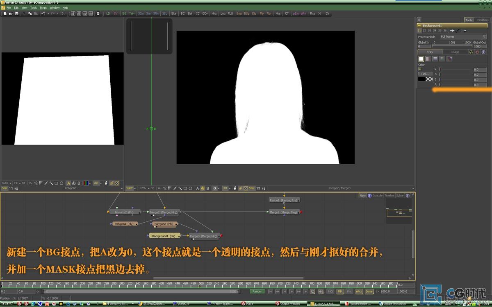Screen dimensions: 492x307
Task: Add a Polygon mask (Ply) tool
Action: pos(262,14)
